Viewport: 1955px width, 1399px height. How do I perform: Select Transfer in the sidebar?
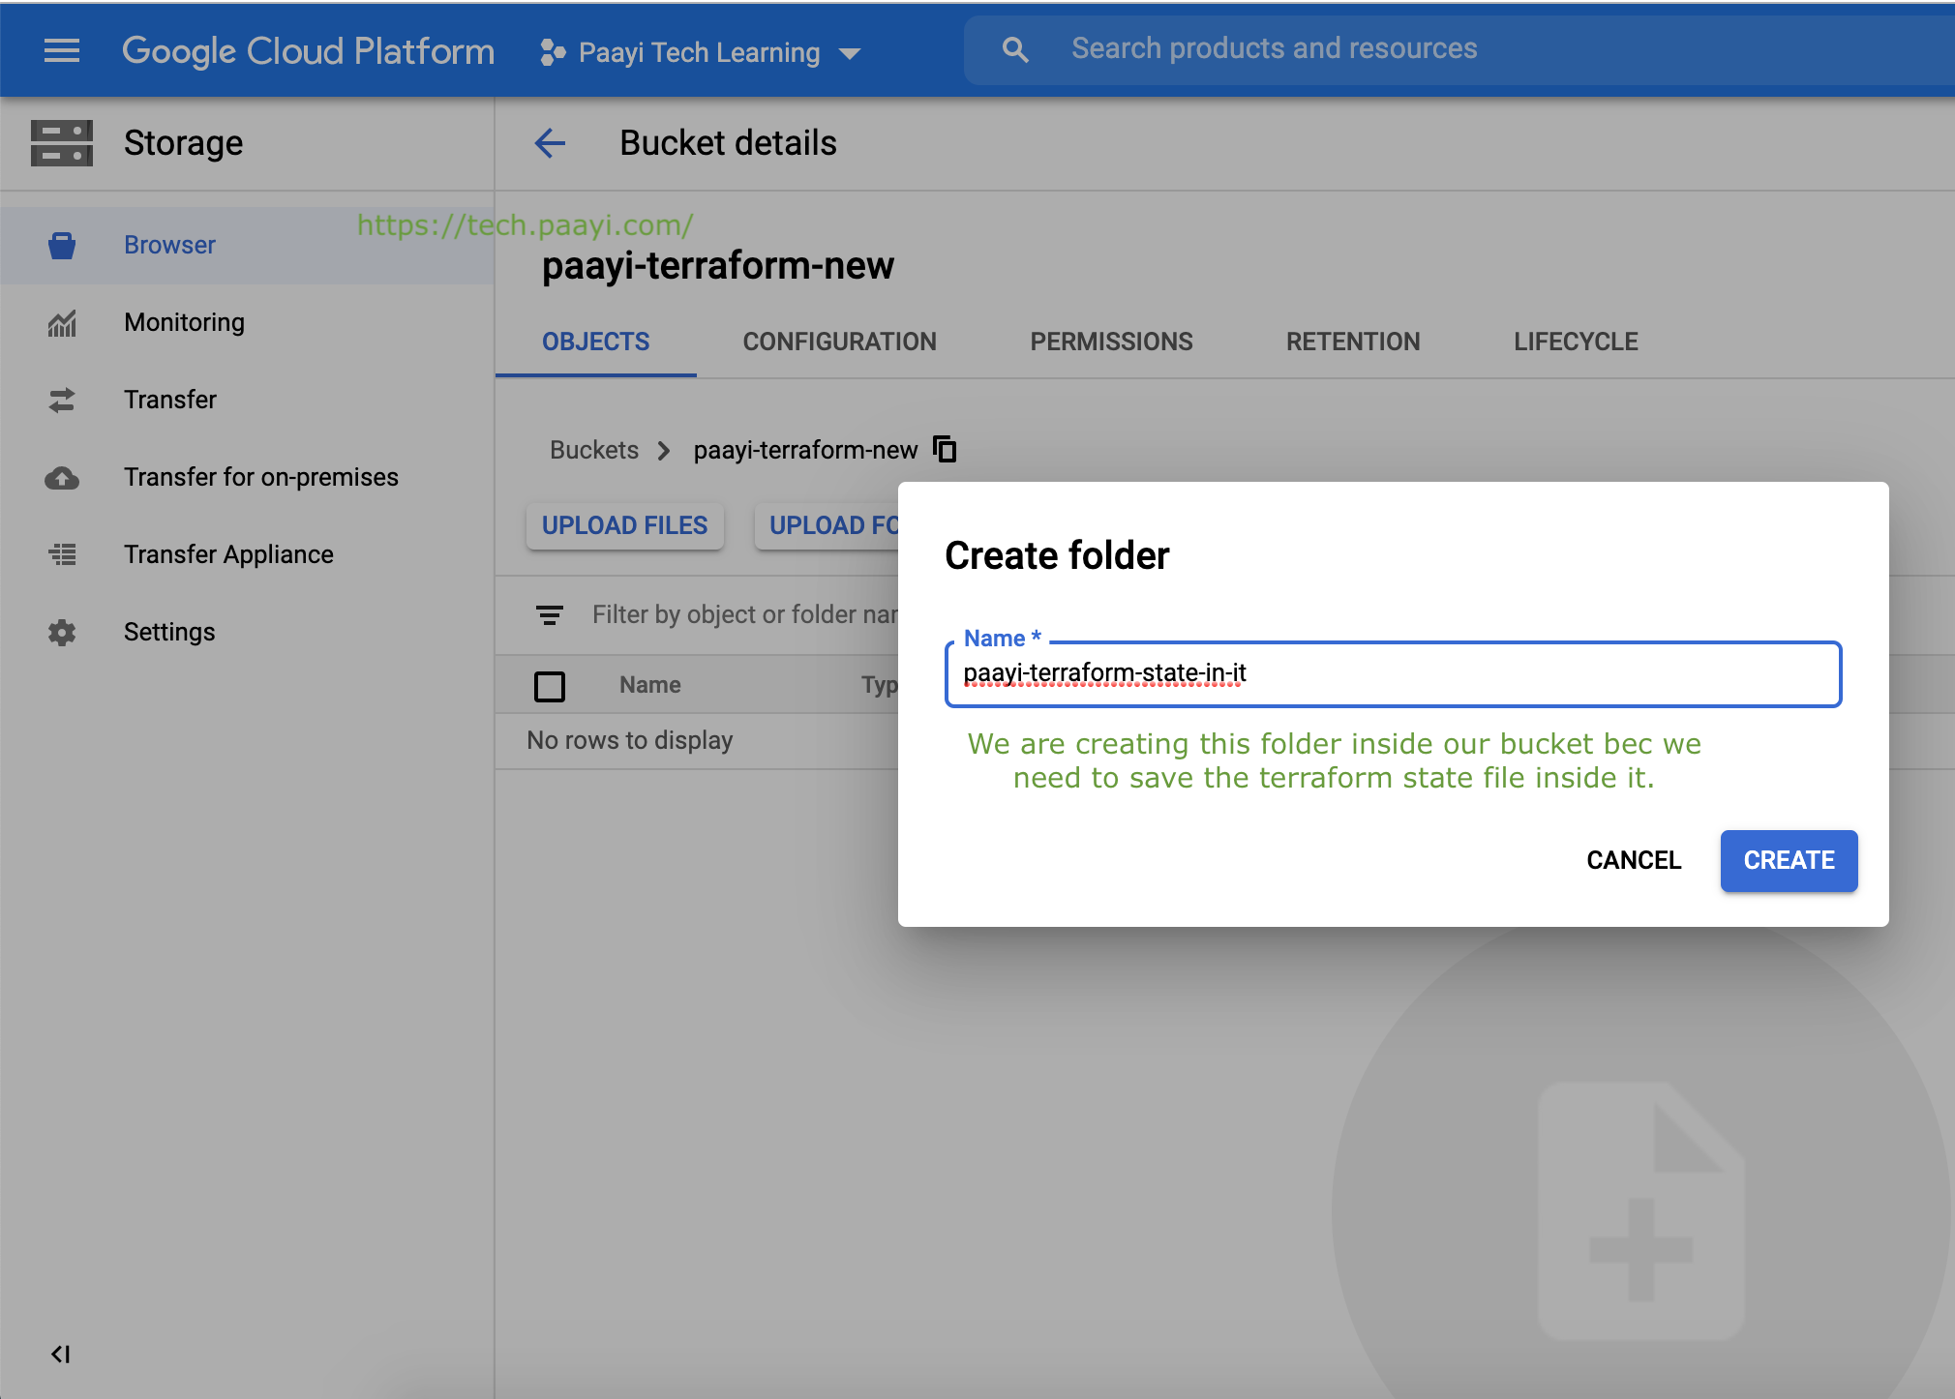pyautogui.click(x=170, y=400)
